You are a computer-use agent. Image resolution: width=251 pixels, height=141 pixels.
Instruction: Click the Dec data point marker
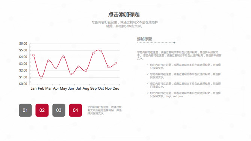(x=116, y=63)
